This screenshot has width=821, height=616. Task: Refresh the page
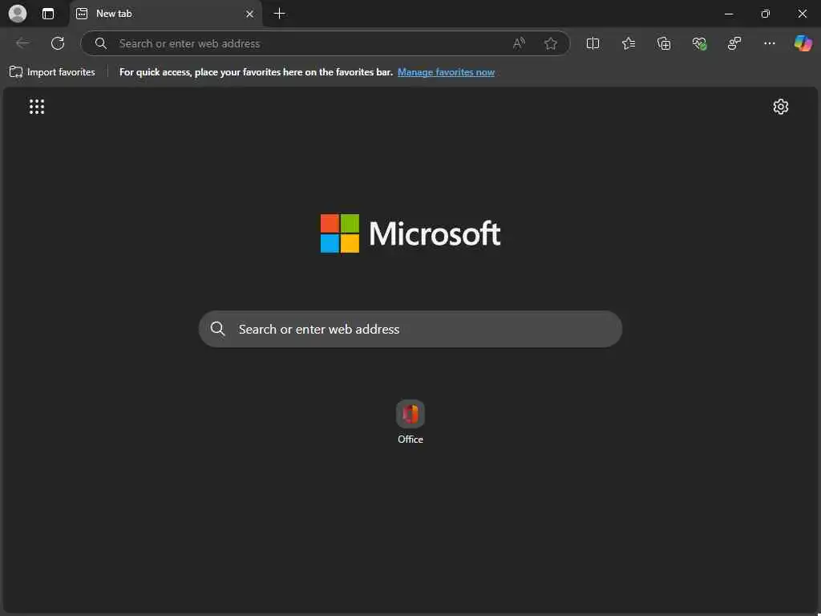[x=58, y=43]
